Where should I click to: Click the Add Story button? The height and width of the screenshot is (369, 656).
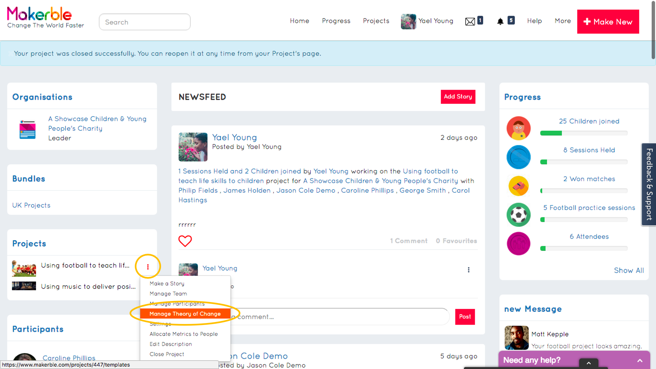click(x=458, y=97)
